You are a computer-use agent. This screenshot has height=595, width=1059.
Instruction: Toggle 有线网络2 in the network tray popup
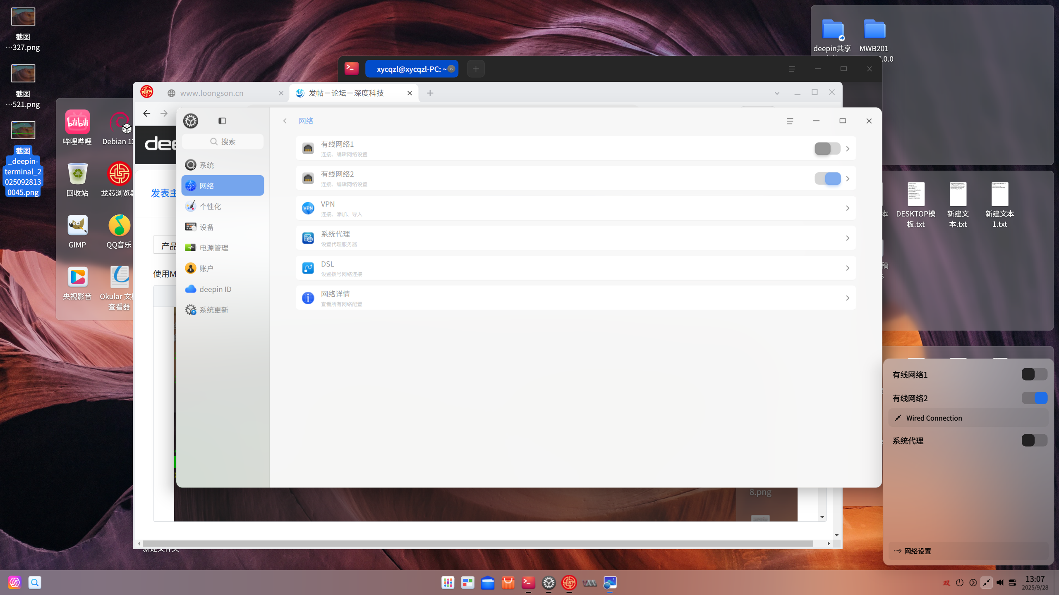point(1034,398)
